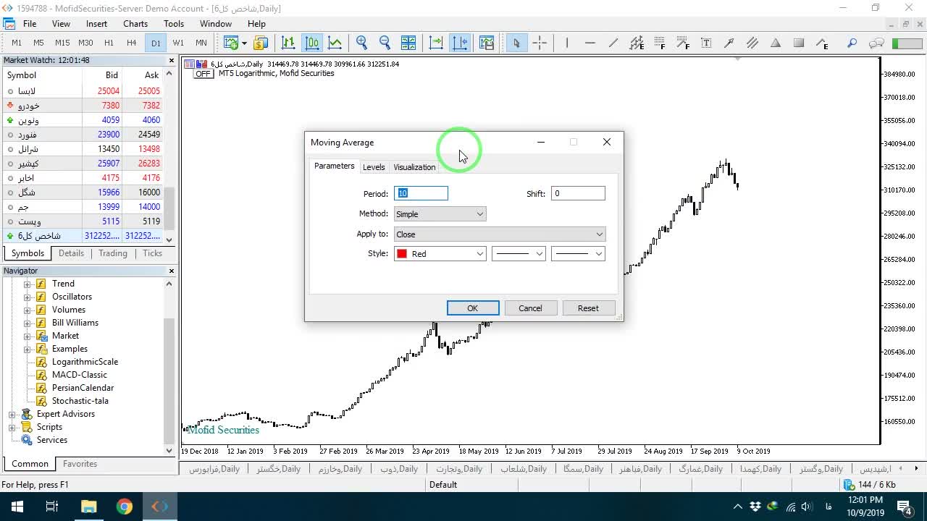Expand the Oscillators folder in Navigator

click(x=28, y=297)
